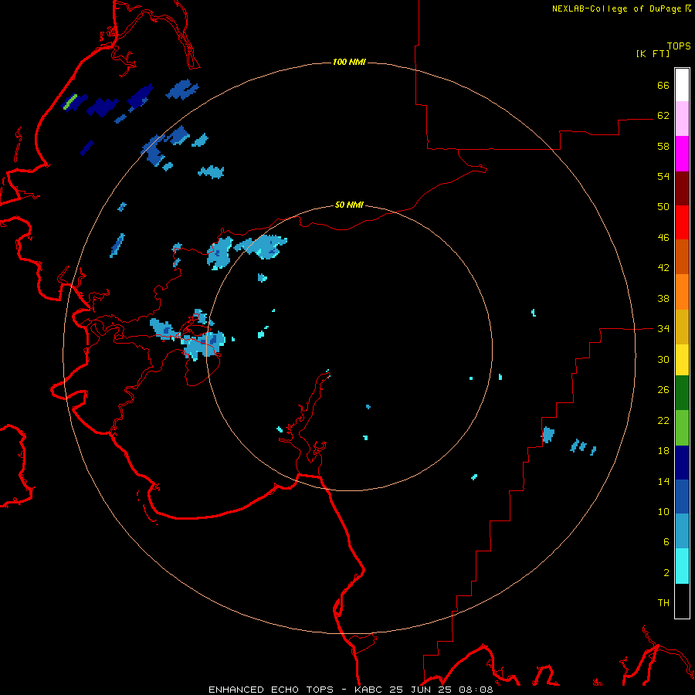Click the legend value '2'
695x695 pixels.
pos(666,573)
